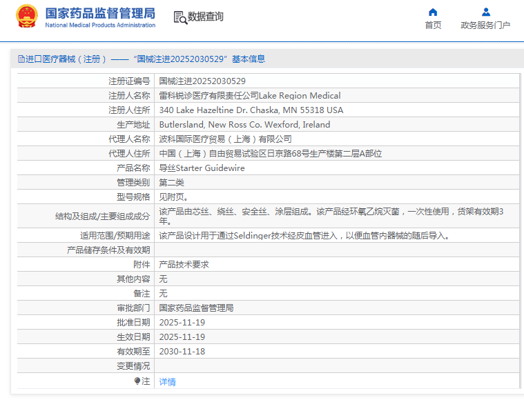
Task: Click the National Medical Products Administration subtitle
Action: [100, 26]
